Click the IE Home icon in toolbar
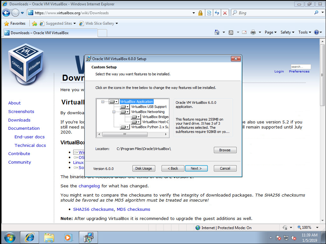The image size is (326, 244). coord(217,32)
